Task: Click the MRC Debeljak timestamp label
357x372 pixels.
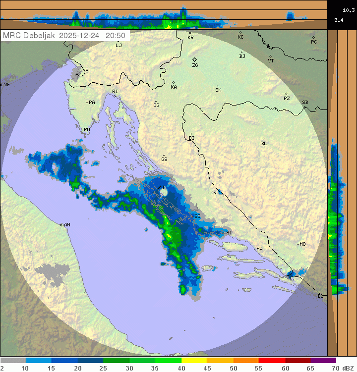Action: click(64, 36)
